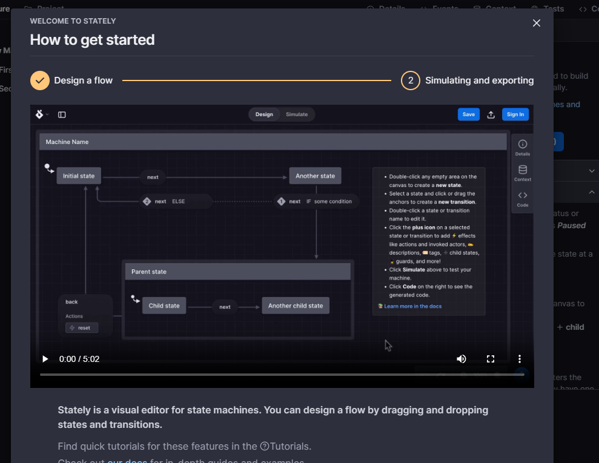Select the Design tab
This screenshot has width=599, height=463.
[264, 114]
